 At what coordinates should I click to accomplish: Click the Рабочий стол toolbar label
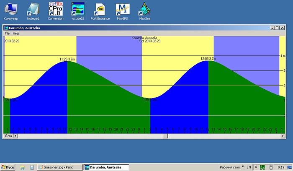(x=230, y=167)
